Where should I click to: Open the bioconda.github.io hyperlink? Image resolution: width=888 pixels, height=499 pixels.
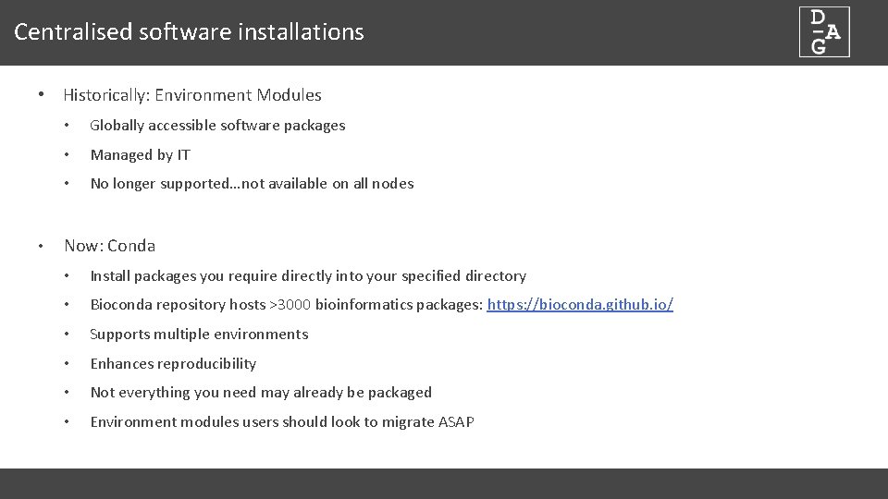click(x=580, y=304)
